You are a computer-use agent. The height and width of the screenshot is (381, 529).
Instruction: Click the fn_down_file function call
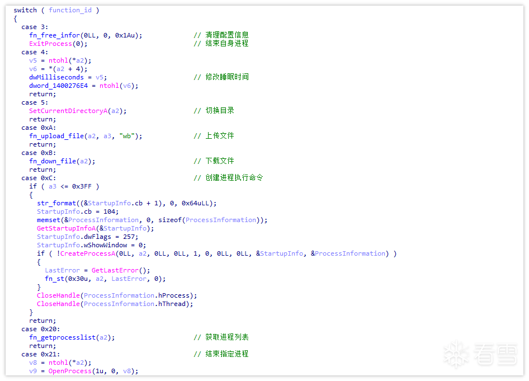tap(62, 161)
